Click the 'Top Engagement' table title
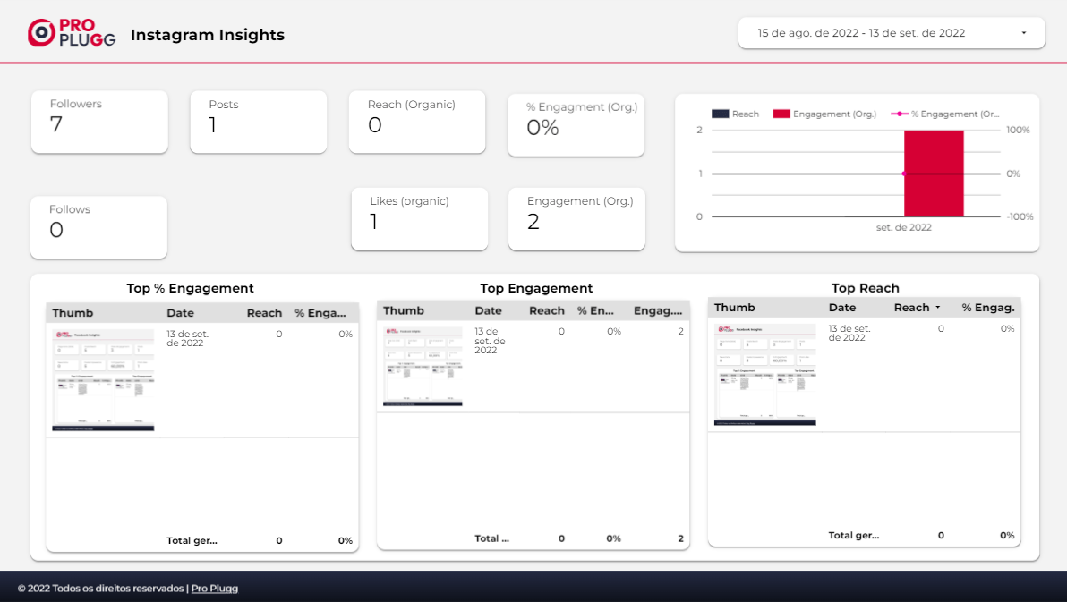 536,288
